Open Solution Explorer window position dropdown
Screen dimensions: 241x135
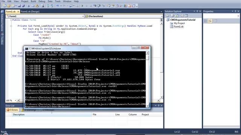(194, 11)
